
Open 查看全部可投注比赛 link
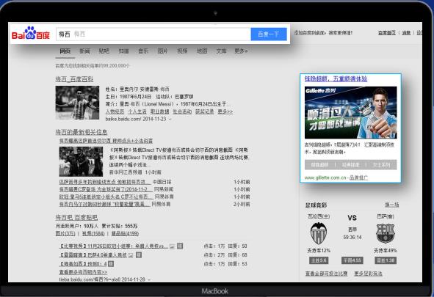click(x=326, y=274)
